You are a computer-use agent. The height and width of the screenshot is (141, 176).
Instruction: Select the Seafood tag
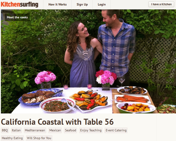70,130
